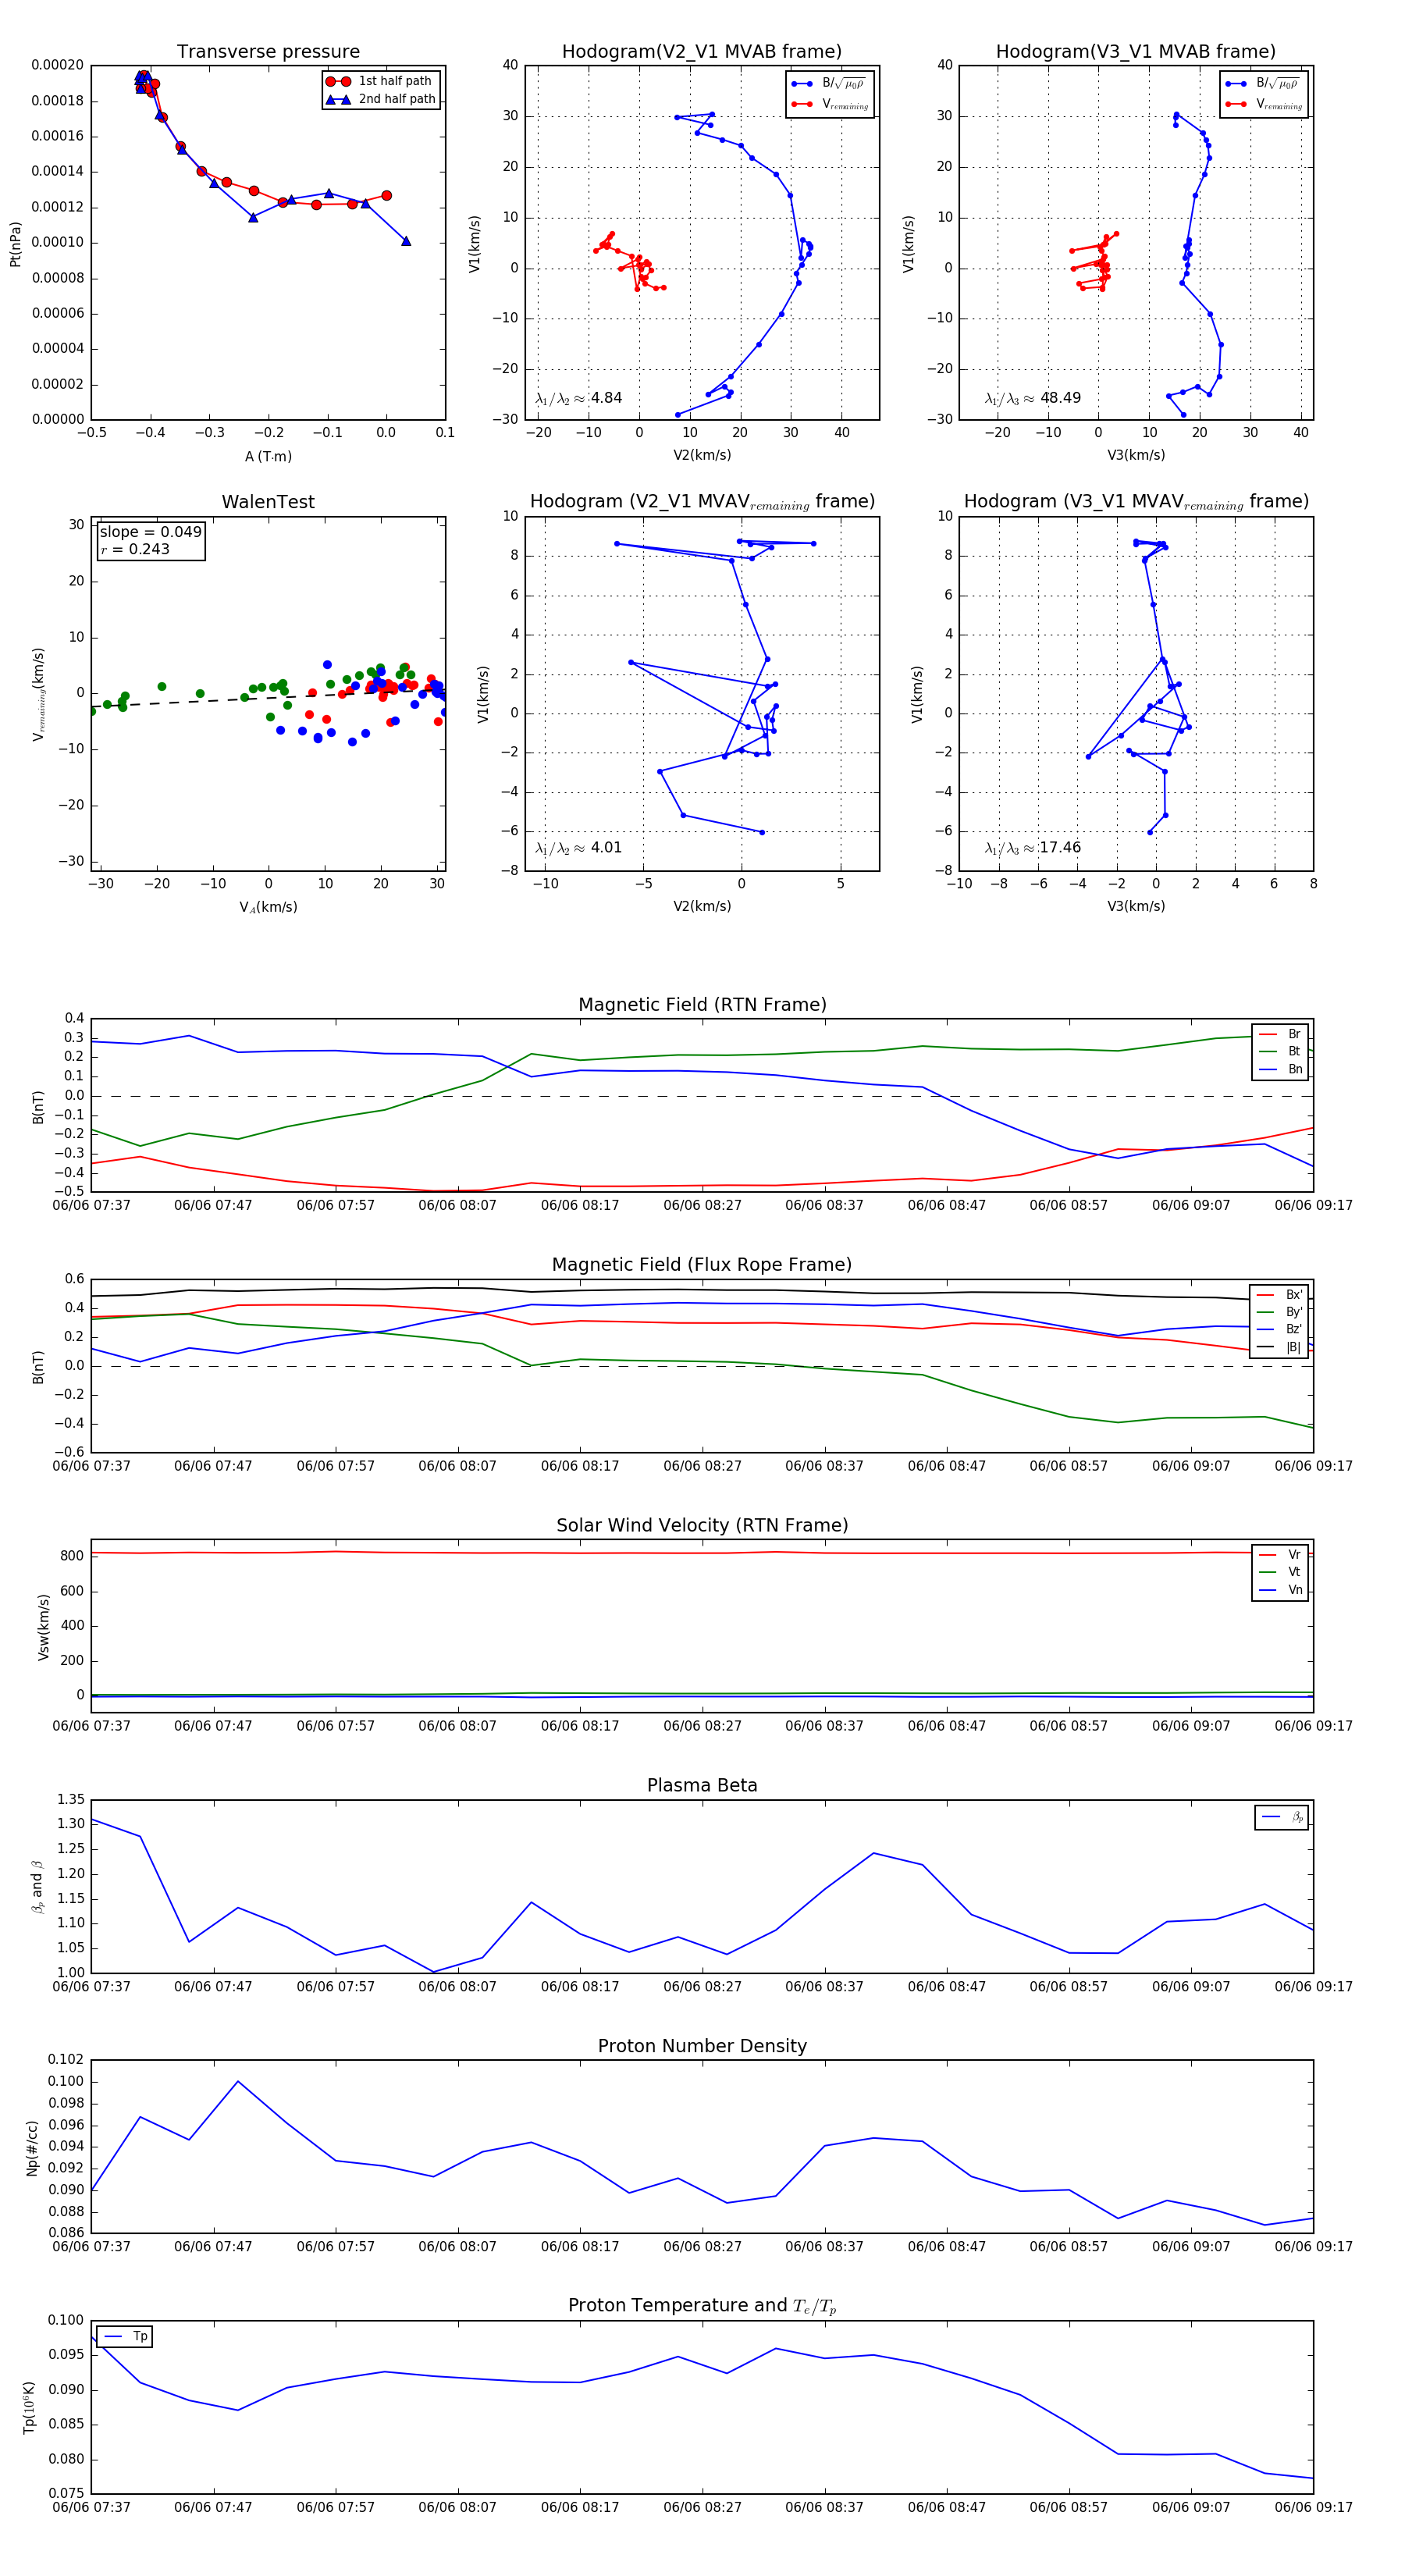Click the Plasma Beta plot title

(x=702, y=1786)
